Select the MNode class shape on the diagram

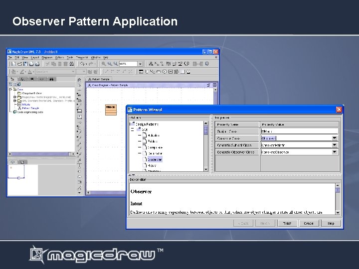pos(111,110)
